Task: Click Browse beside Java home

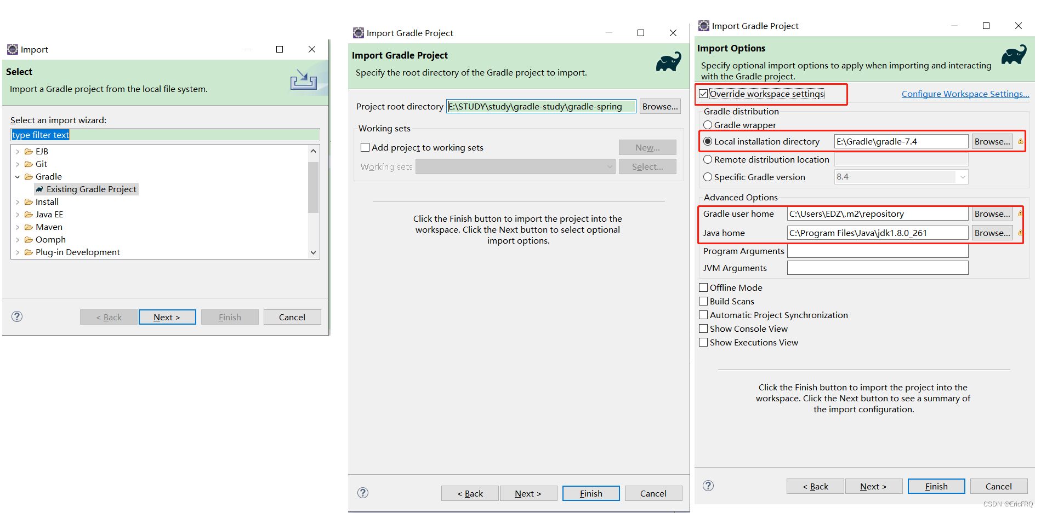Action: click(992, 233)
